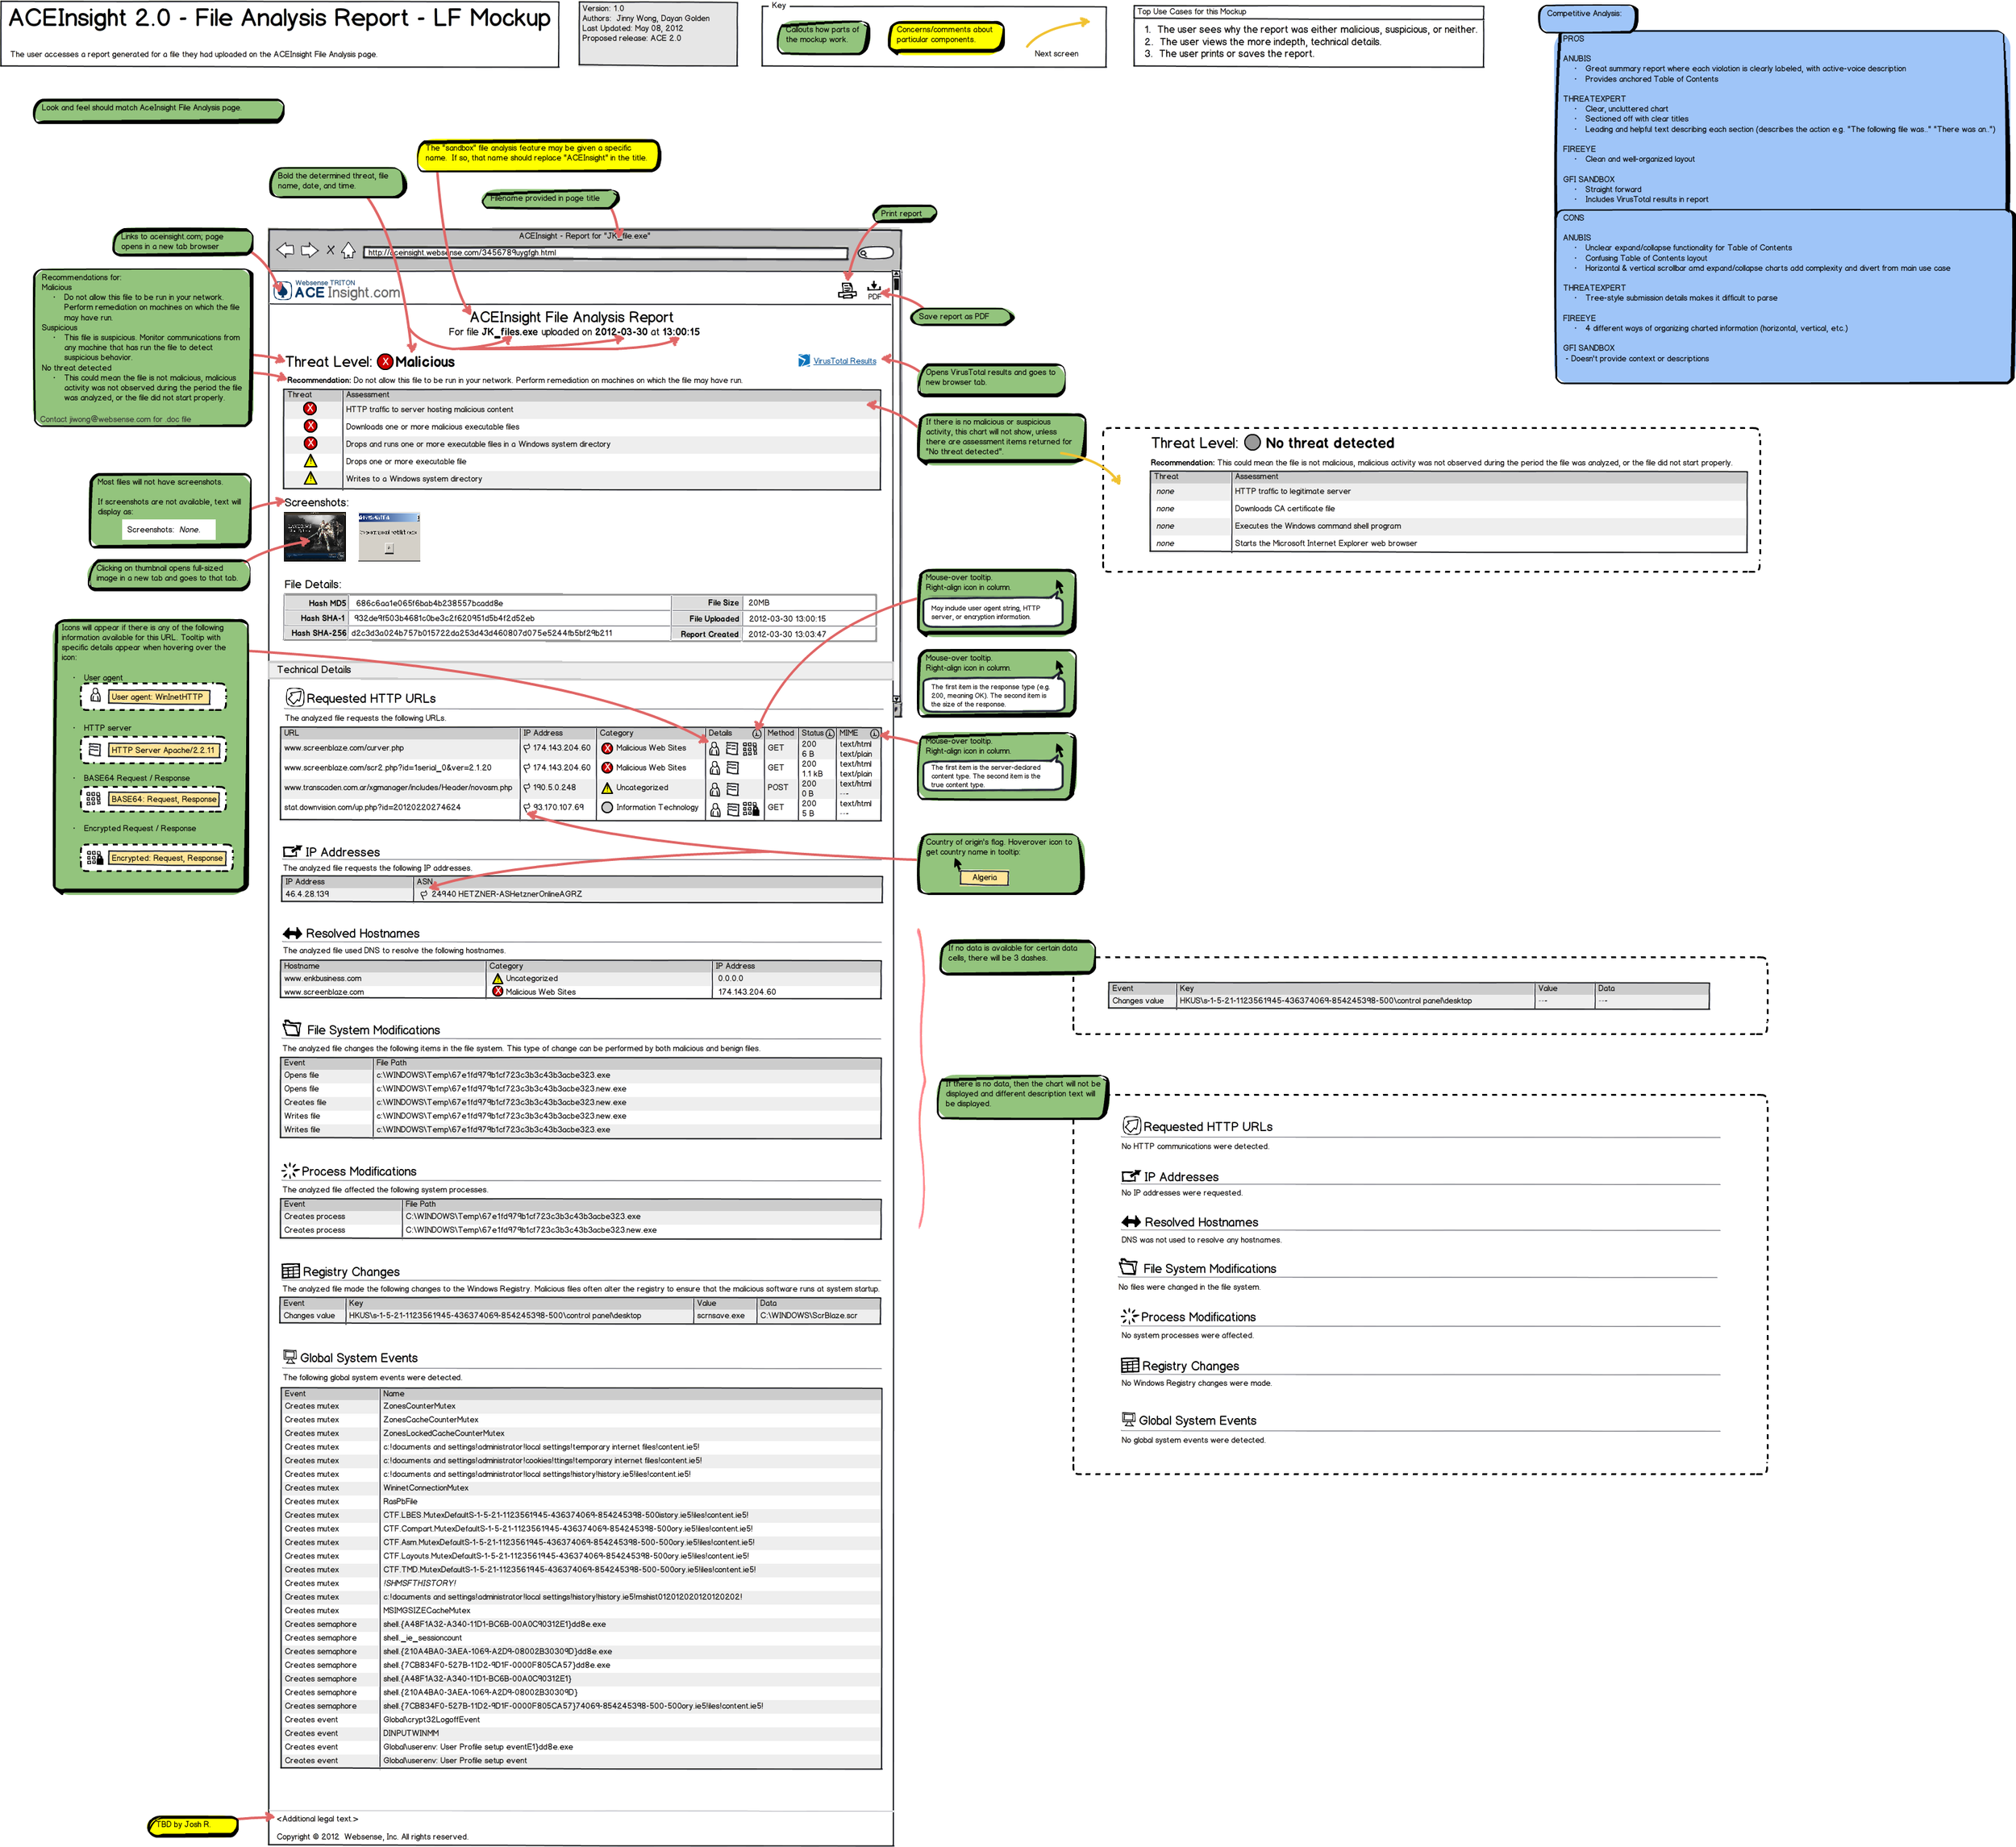
Task: Click the info icon in the Status column header
Action: [x=830, y=733]
